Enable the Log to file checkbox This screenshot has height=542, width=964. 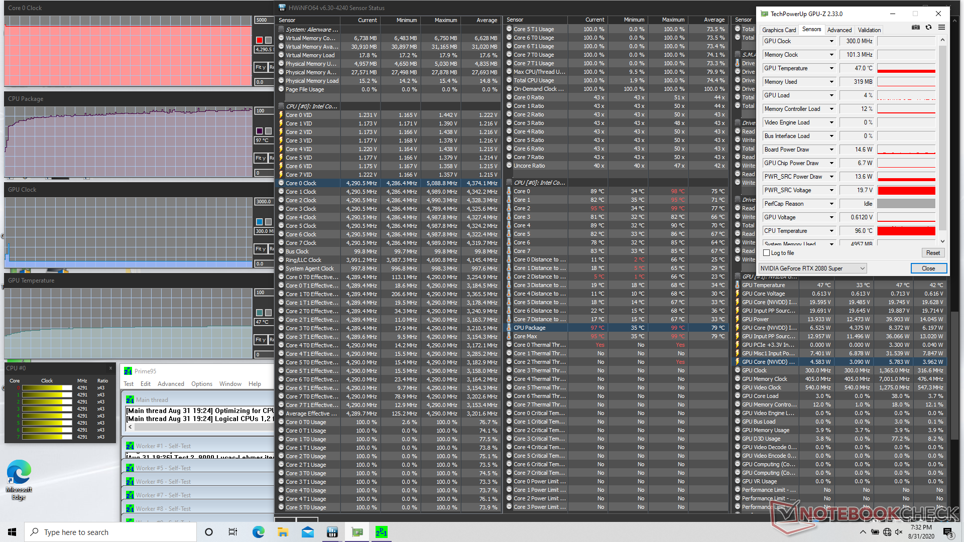point(767,253)
